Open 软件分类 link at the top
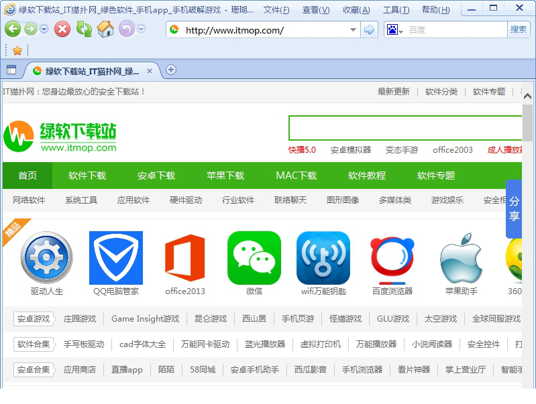Screen dimensions: 536x404 [x=441, y=92]
